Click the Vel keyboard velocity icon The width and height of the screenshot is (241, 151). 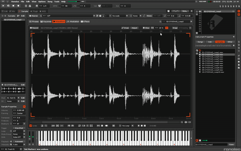pyautogui.click(x=99, y=6)
